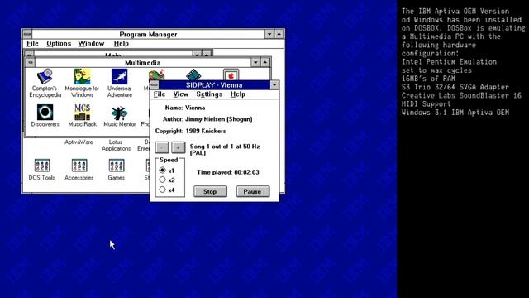Click the Multimedia window title bar
The height and width of the screenshot is (298, 529).
click(x=143, y=63)
